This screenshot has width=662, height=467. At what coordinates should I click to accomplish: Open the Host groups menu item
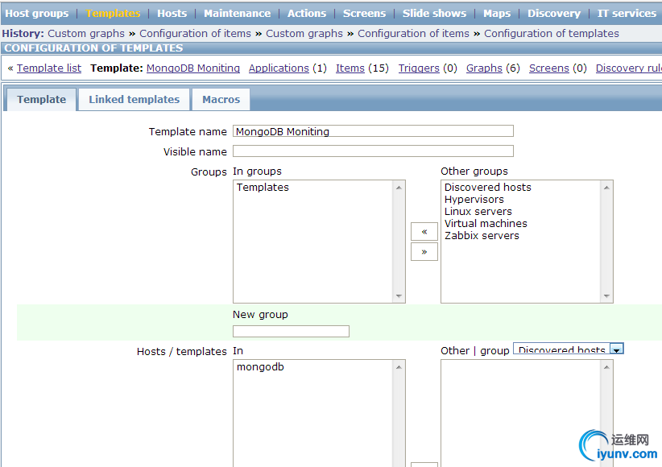pos(37,13)
